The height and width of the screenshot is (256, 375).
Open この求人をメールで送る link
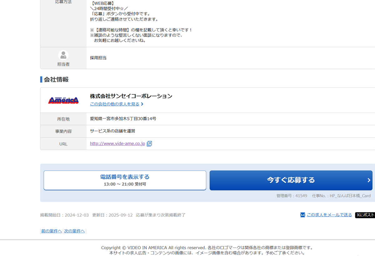click(x=329, y=215)
